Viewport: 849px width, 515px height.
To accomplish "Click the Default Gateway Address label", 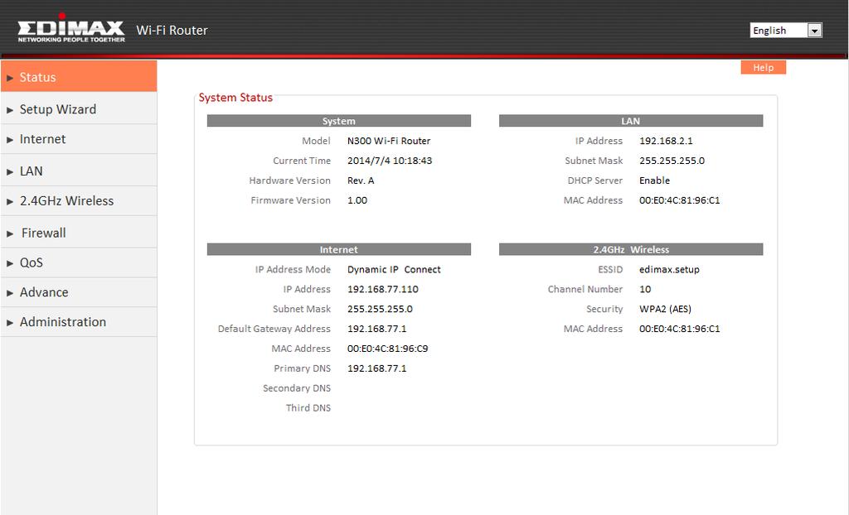I will pos(274,329).
